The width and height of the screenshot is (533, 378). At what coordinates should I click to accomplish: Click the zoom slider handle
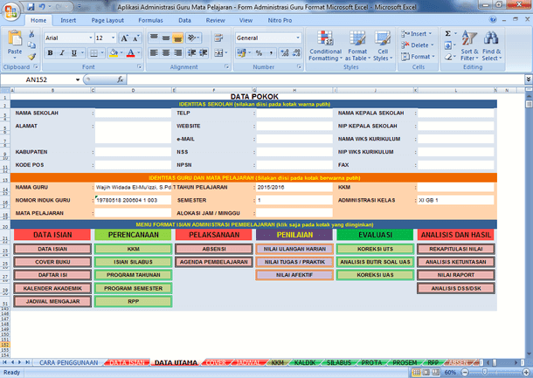pyautogui.click(x=485, y=372)
